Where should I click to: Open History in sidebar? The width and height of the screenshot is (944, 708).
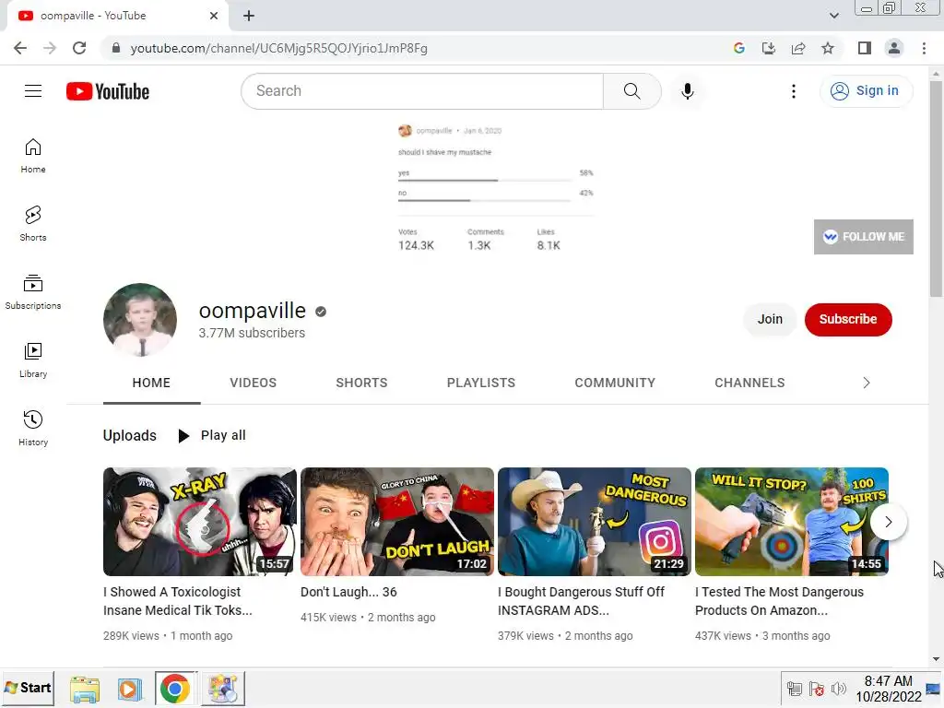click(x=33, y=428)
